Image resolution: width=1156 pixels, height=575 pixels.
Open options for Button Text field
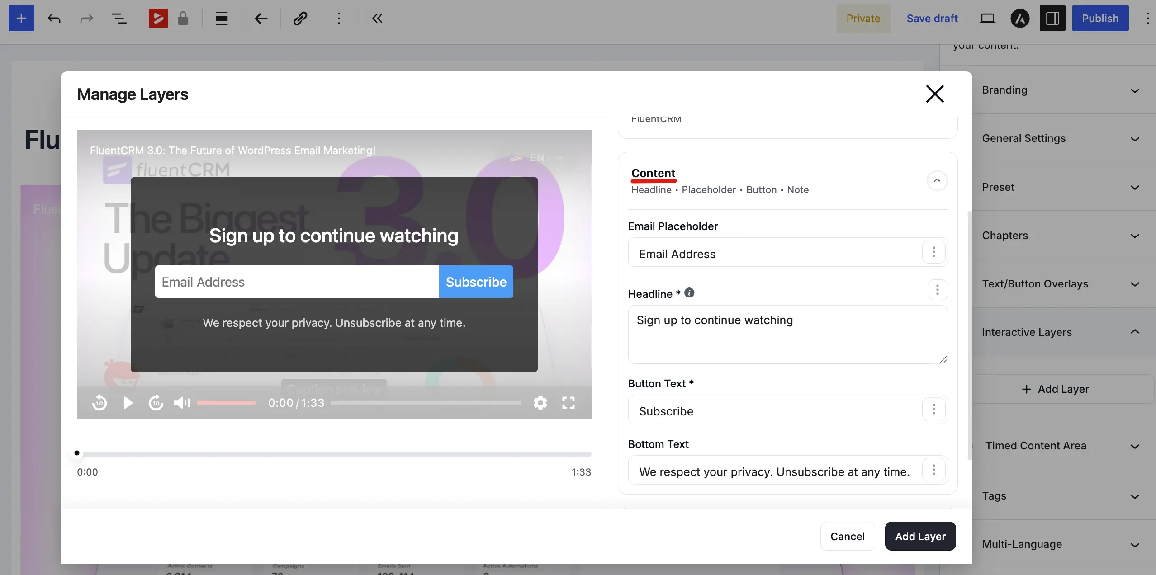934,410
